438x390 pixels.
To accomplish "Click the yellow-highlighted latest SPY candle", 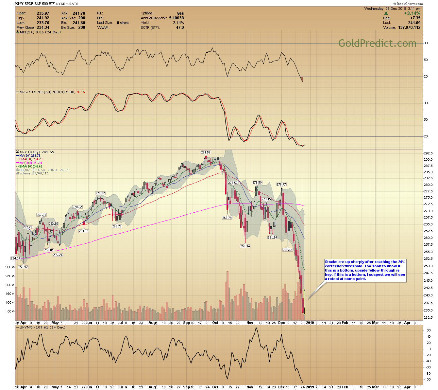I will tap(305, 302).
